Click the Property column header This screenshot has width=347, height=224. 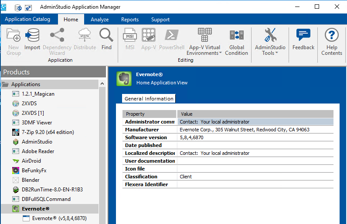(150, 114)
